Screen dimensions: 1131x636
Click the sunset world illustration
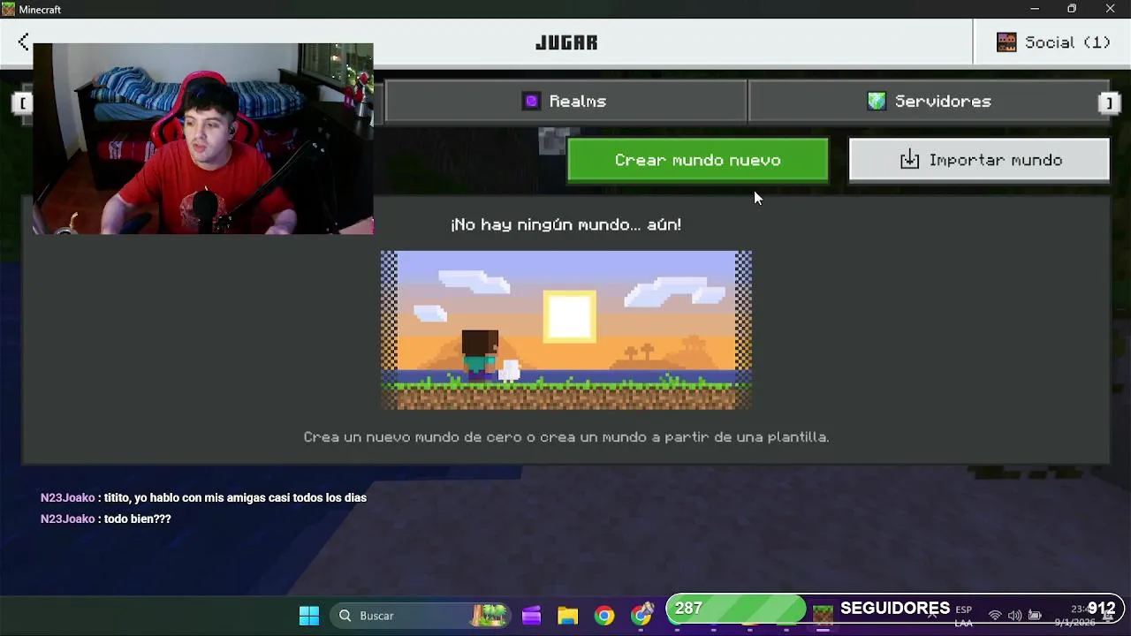pos(566,330)
